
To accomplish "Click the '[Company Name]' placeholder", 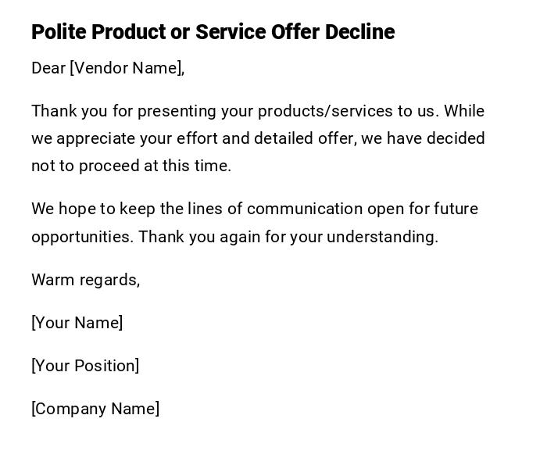I will point(95,409).
